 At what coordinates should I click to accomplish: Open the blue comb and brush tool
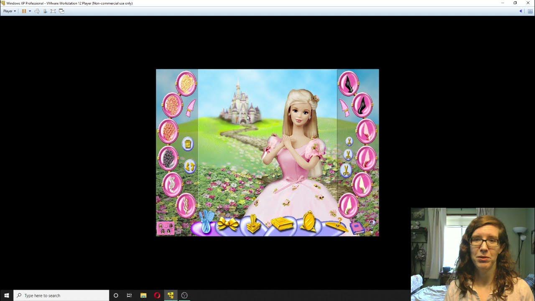point(206,222)
